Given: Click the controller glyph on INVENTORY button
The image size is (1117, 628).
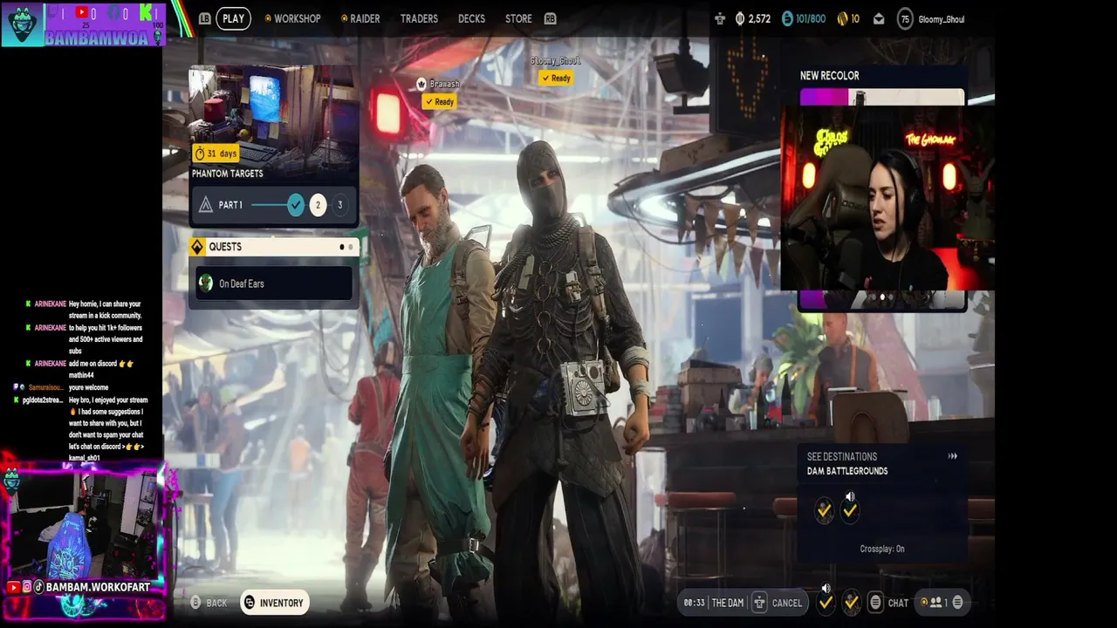Looking at the screenshot, I should [250, 603].
